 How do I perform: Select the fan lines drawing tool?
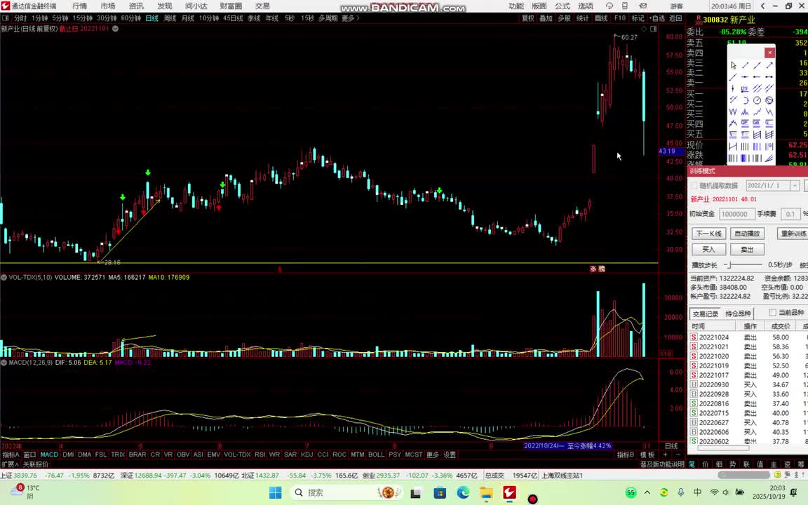pos(769,159)
